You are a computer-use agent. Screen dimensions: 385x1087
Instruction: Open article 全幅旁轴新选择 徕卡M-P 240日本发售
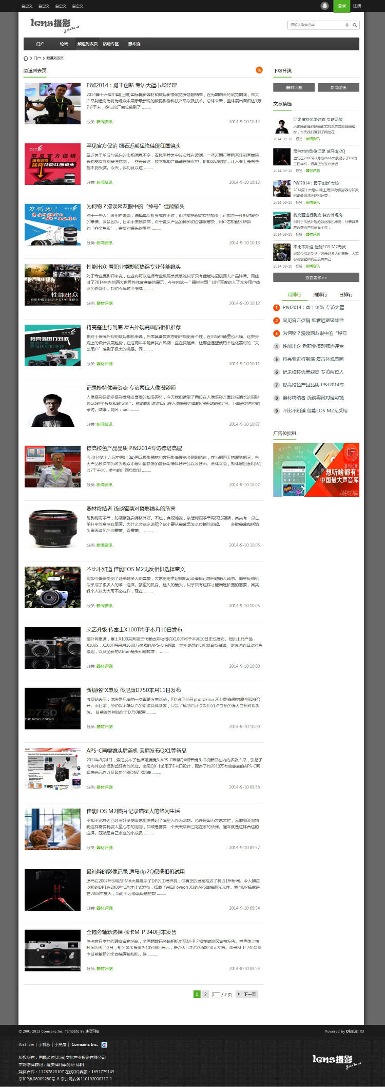(131, 932)
